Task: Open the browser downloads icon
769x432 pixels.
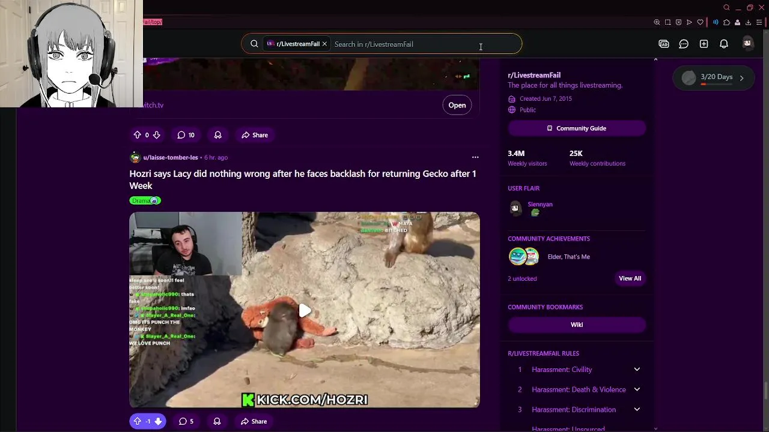Action: [x=748, y=22]
